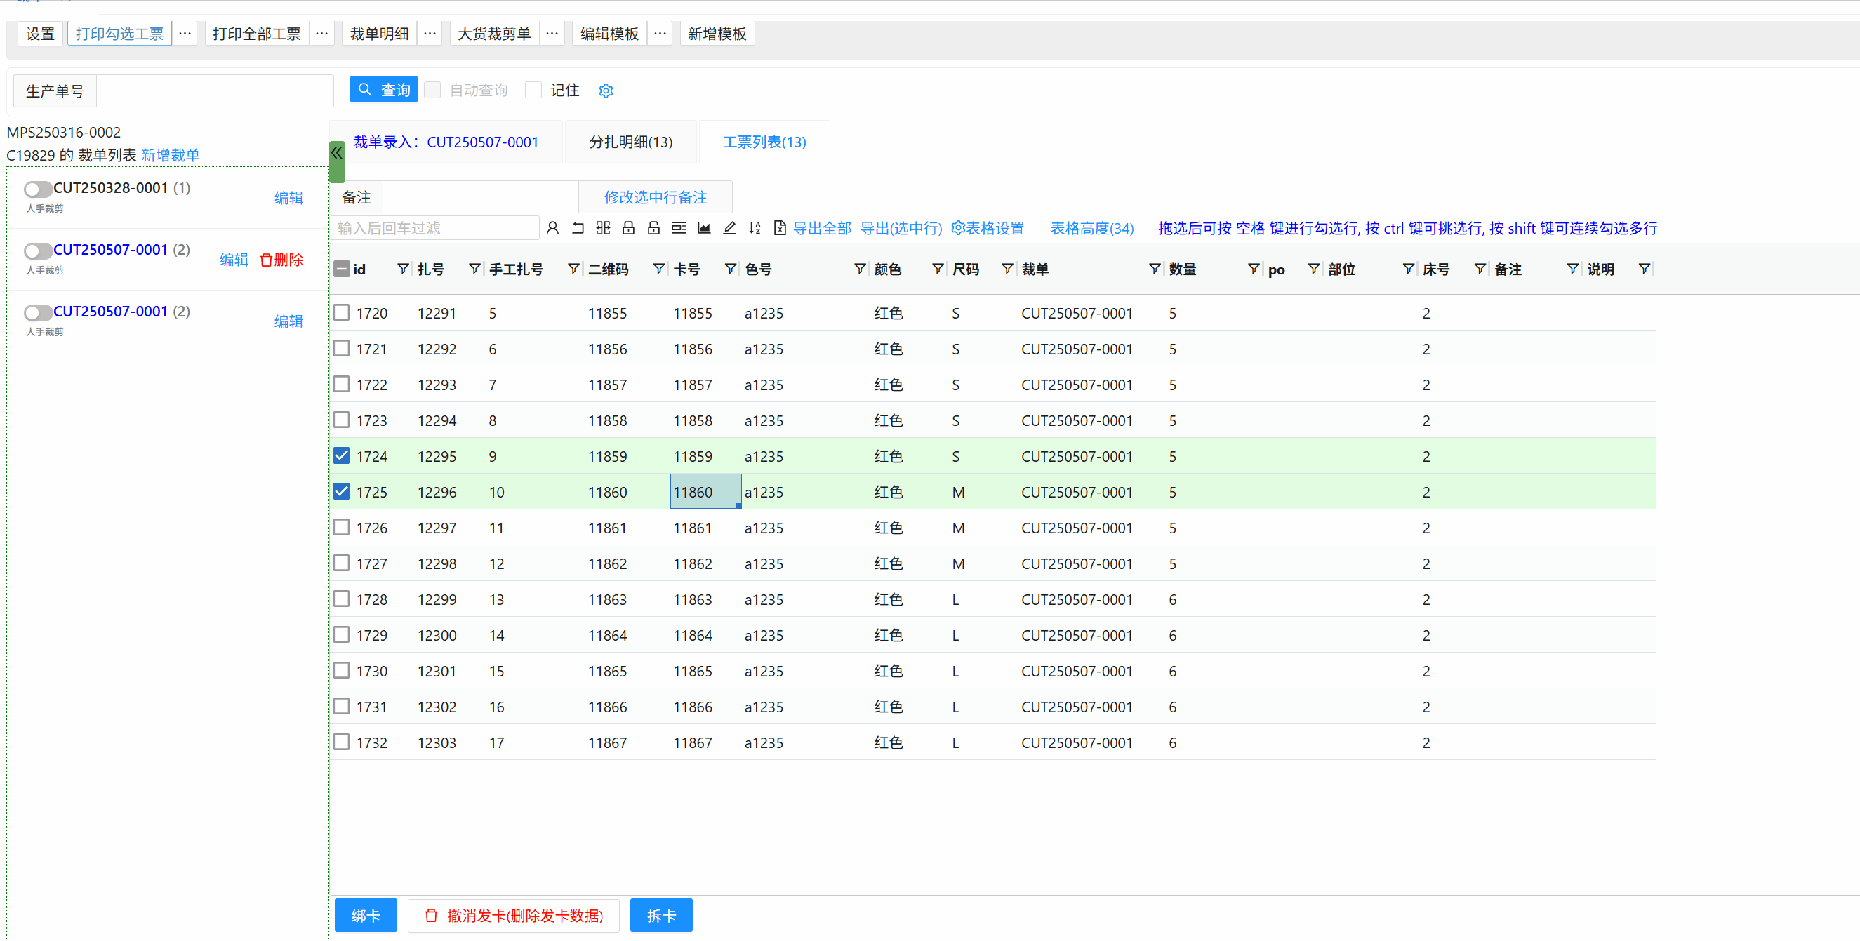Viewport: 1860px width, 941px height.
Task: Click 撤消发卡(删除发卡数据) button
Action: tap(514, 915)
